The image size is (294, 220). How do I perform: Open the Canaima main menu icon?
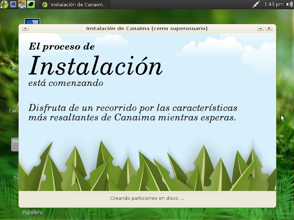point(4,4)
